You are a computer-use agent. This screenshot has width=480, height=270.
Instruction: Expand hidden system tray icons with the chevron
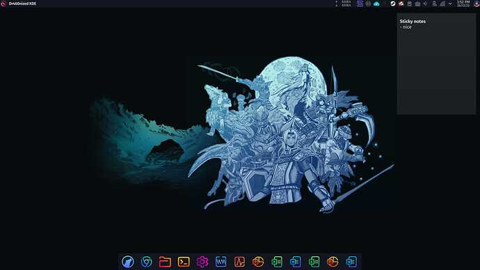(x=450, y=3)
